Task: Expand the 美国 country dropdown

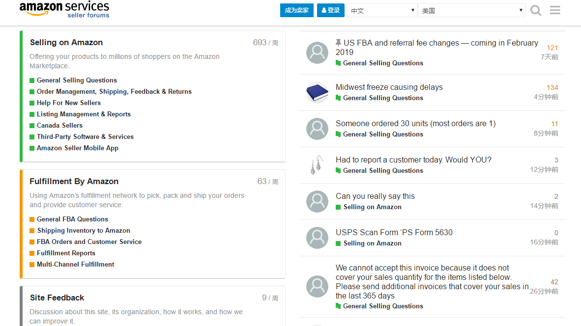Action: click(471, 10)
